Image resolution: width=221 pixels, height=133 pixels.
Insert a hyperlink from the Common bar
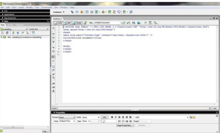(x=72, y=12)
